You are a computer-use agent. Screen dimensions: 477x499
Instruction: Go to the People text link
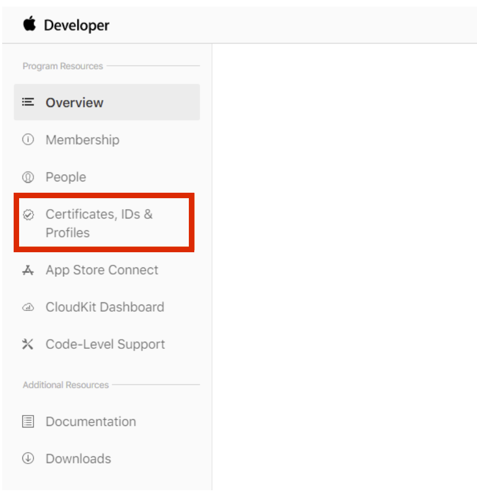pos(65,177)
